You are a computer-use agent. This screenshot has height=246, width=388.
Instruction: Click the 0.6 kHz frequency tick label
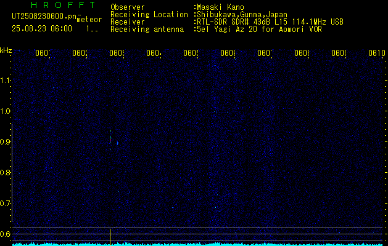click(x=5, y=234)
